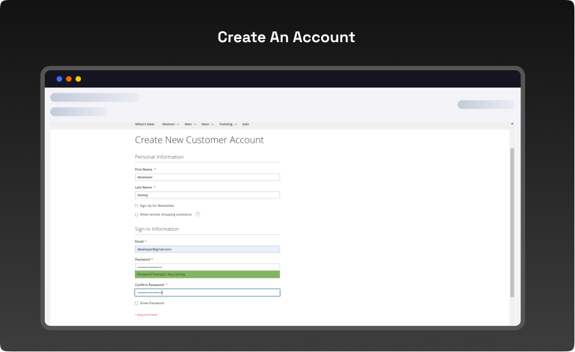Viewport: 575px width, 352px height.
Task: Expand the Gear navigation dropdown
Action: click(x=208, y=124)
